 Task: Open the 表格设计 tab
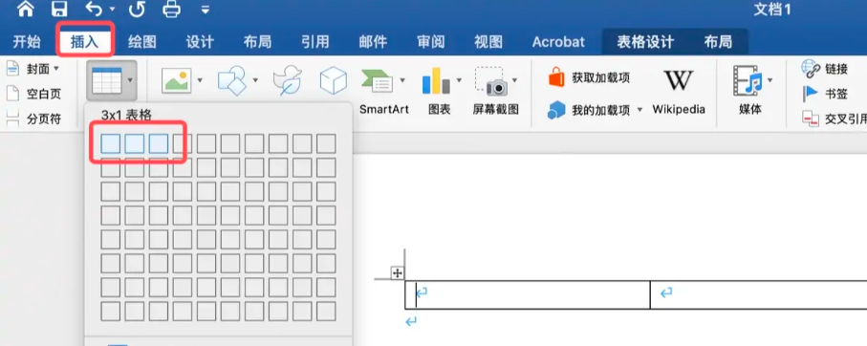645,42
